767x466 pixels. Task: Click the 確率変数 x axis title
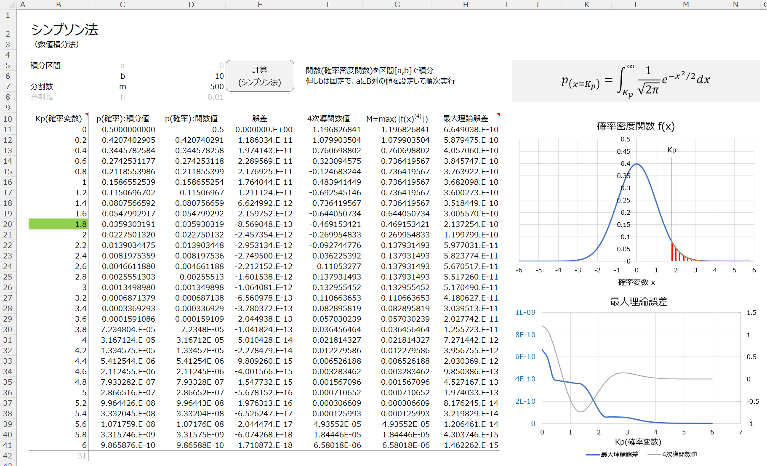(636, 282)
